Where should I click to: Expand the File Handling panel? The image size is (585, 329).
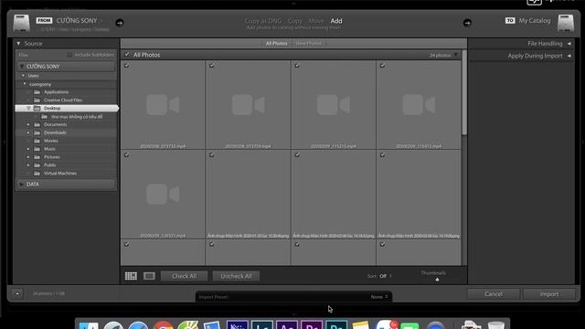coord(569,44)
